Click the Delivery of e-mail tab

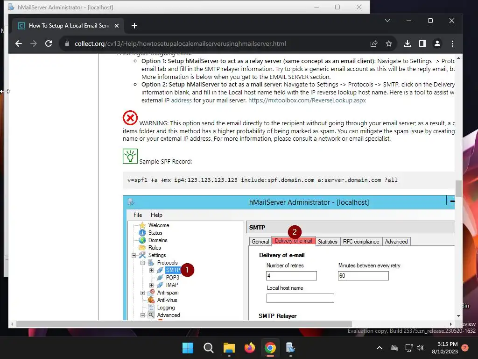[293, 241]
